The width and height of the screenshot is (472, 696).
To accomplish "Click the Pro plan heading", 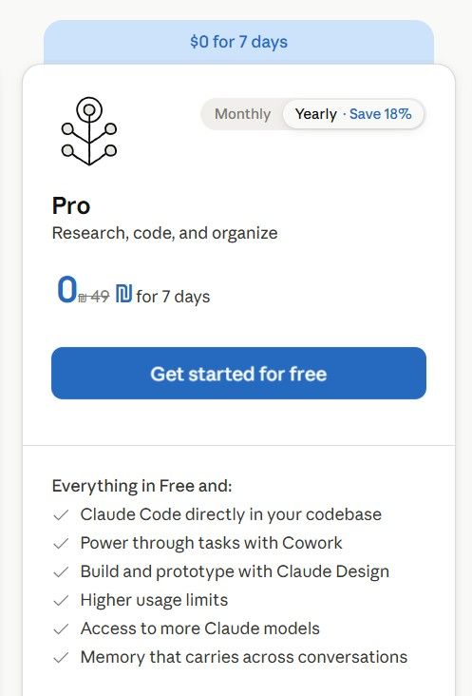I will [71, 205].
